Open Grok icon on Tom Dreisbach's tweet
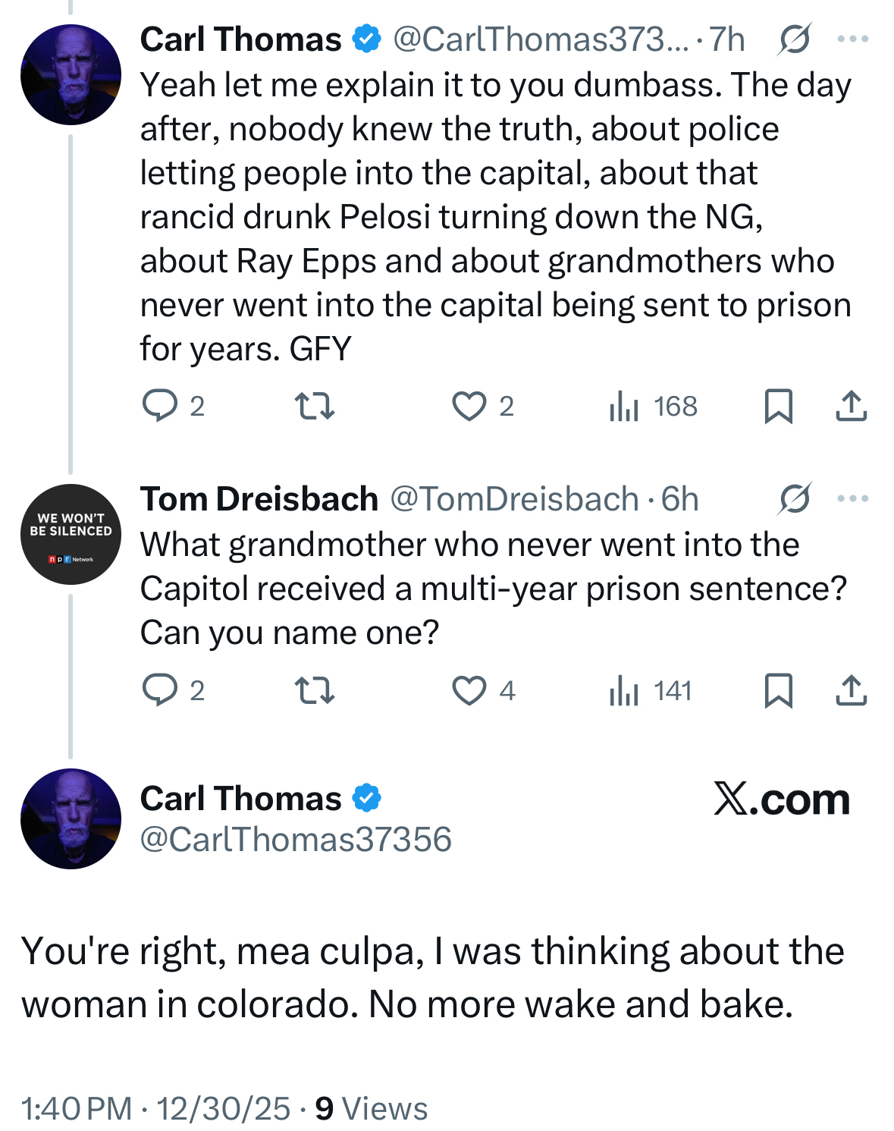 coord(794,498)
